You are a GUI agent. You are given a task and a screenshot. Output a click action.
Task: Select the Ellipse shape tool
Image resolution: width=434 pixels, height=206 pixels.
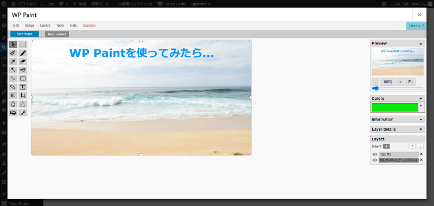(13, 87)
